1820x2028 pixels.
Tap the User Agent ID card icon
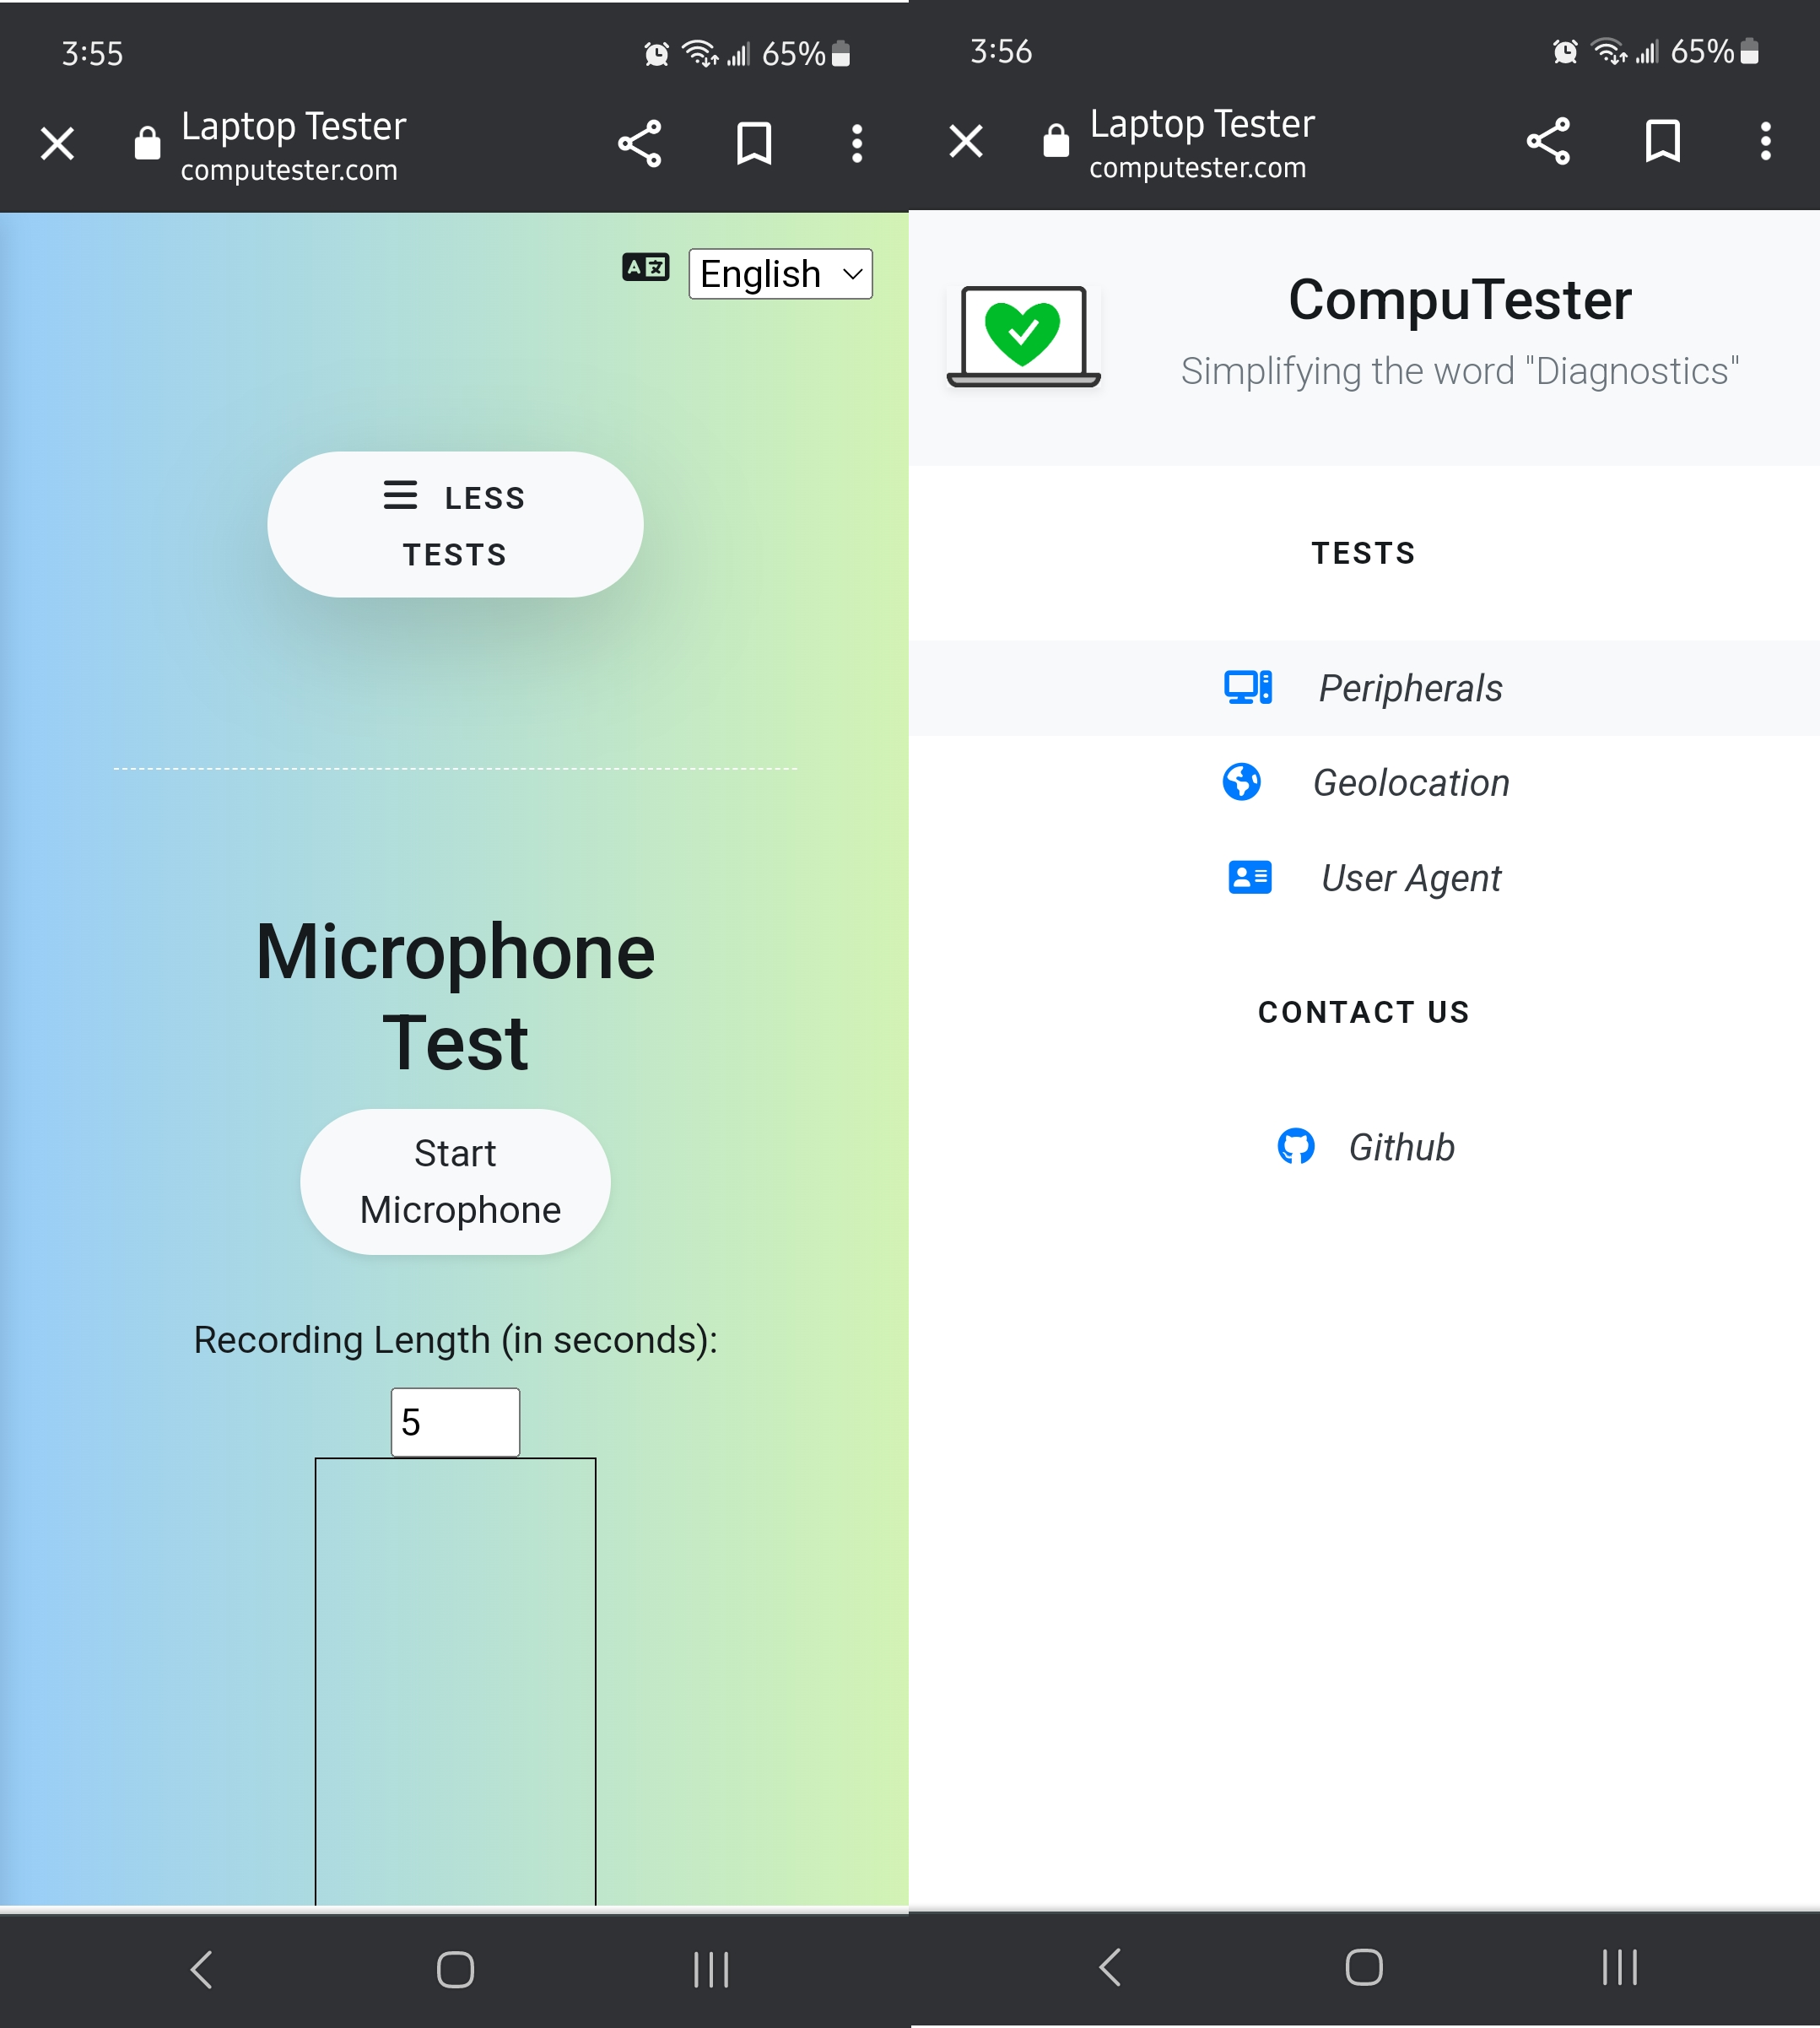click(x=1249, y=878)
